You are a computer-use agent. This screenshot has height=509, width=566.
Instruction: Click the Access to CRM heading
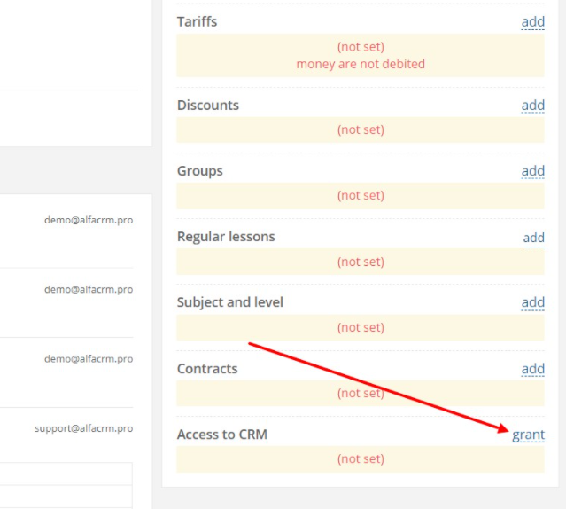click(222, 435)
